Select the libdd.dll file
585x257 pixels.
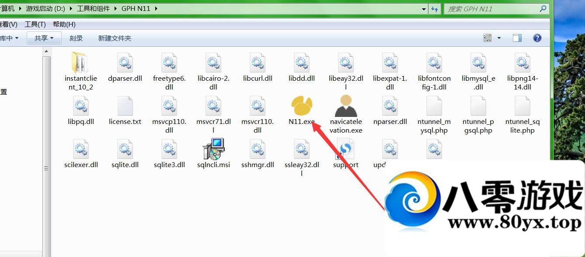(x=302, y=68)
